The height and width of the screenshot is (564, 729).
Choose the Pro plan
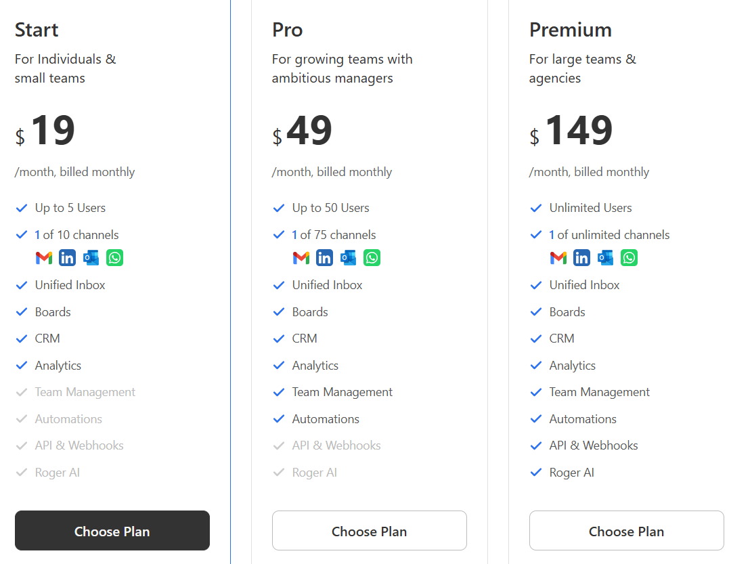tap(369, 531)
